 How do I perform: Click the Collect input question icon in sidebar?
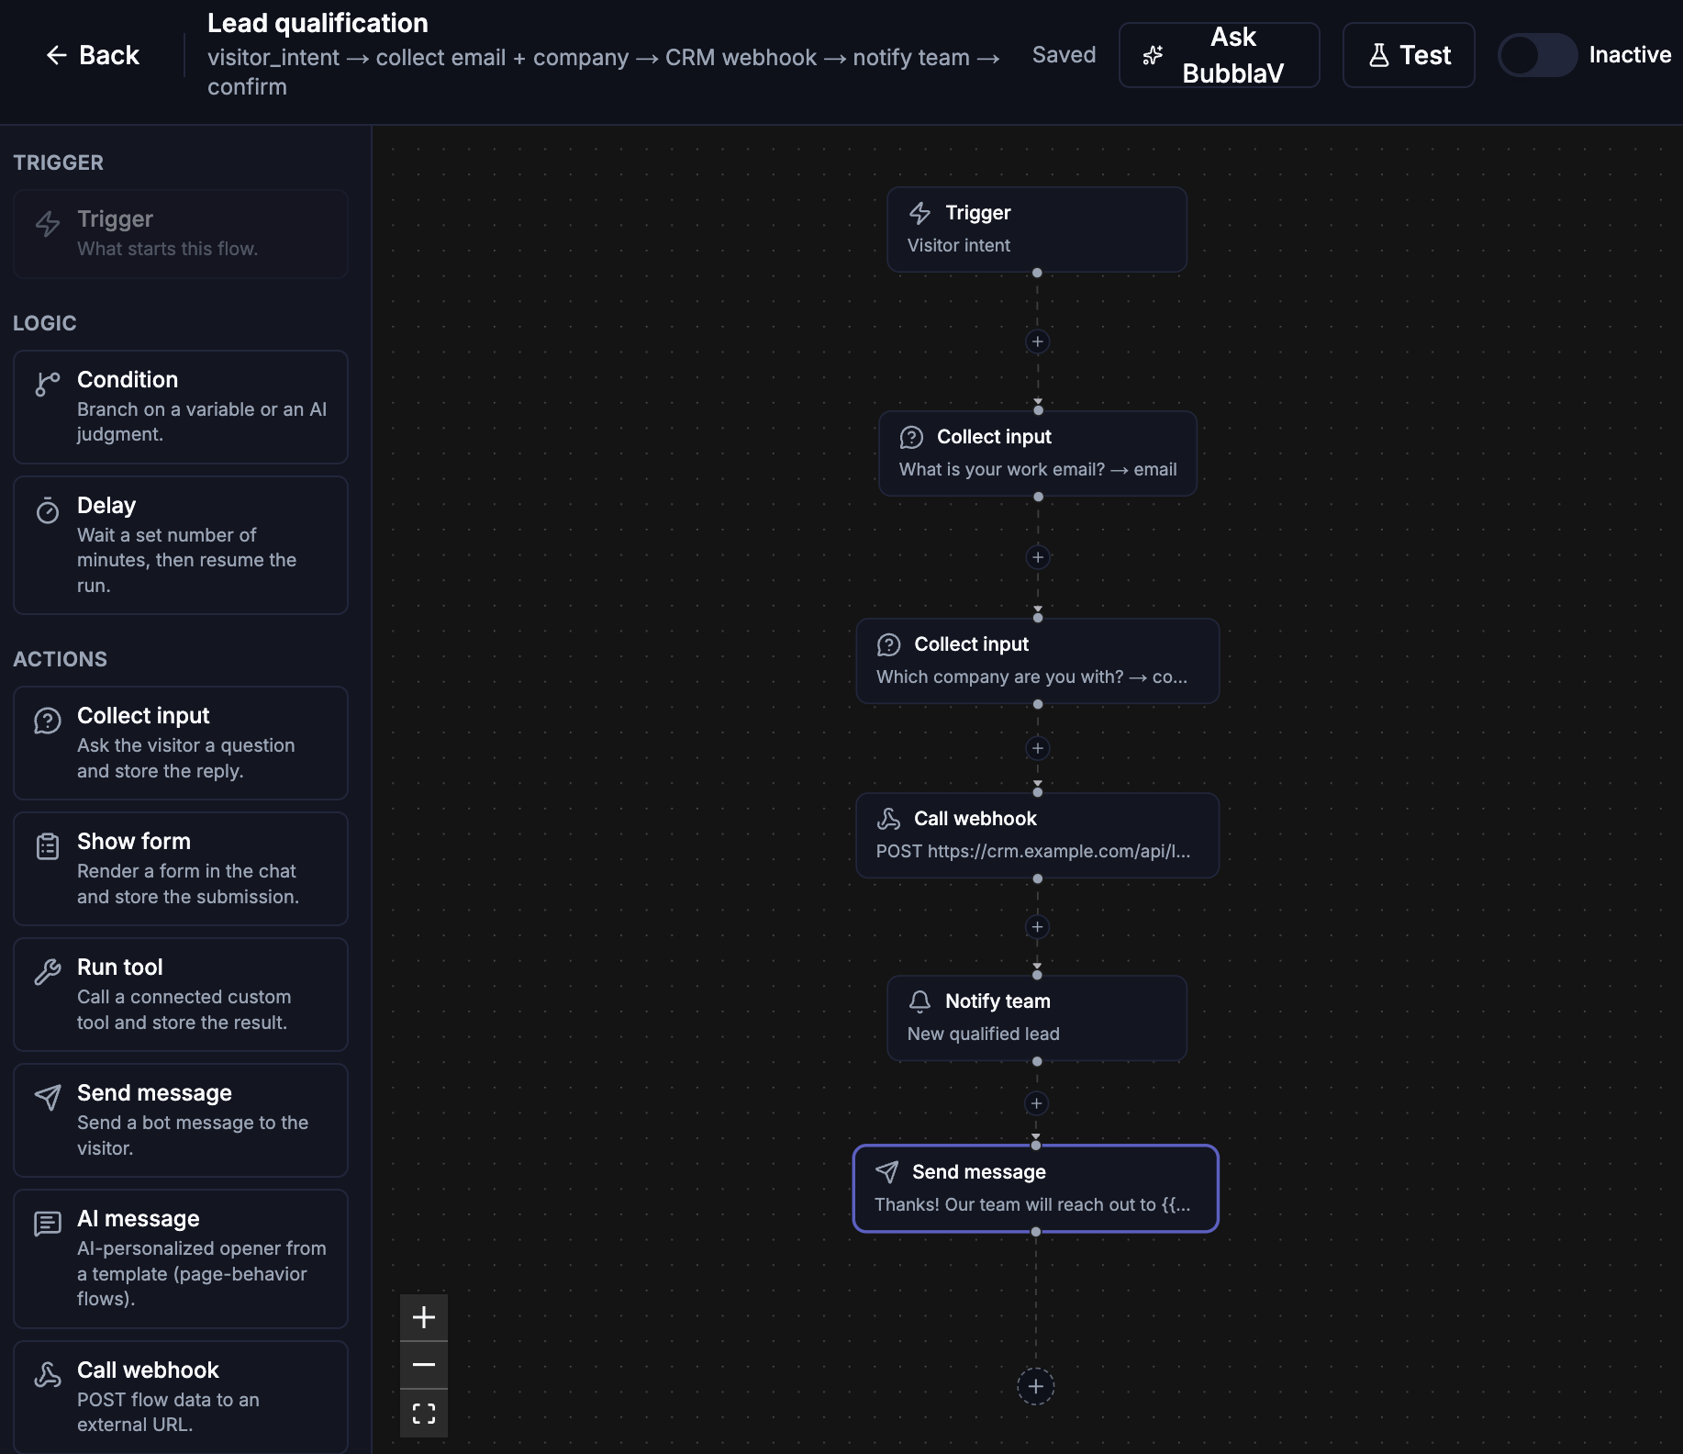tap(48, 721)
